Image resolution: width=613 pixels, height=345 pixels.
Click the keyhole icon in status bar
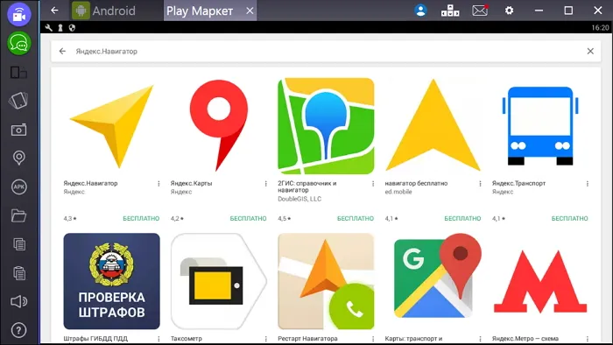[60, 28]
